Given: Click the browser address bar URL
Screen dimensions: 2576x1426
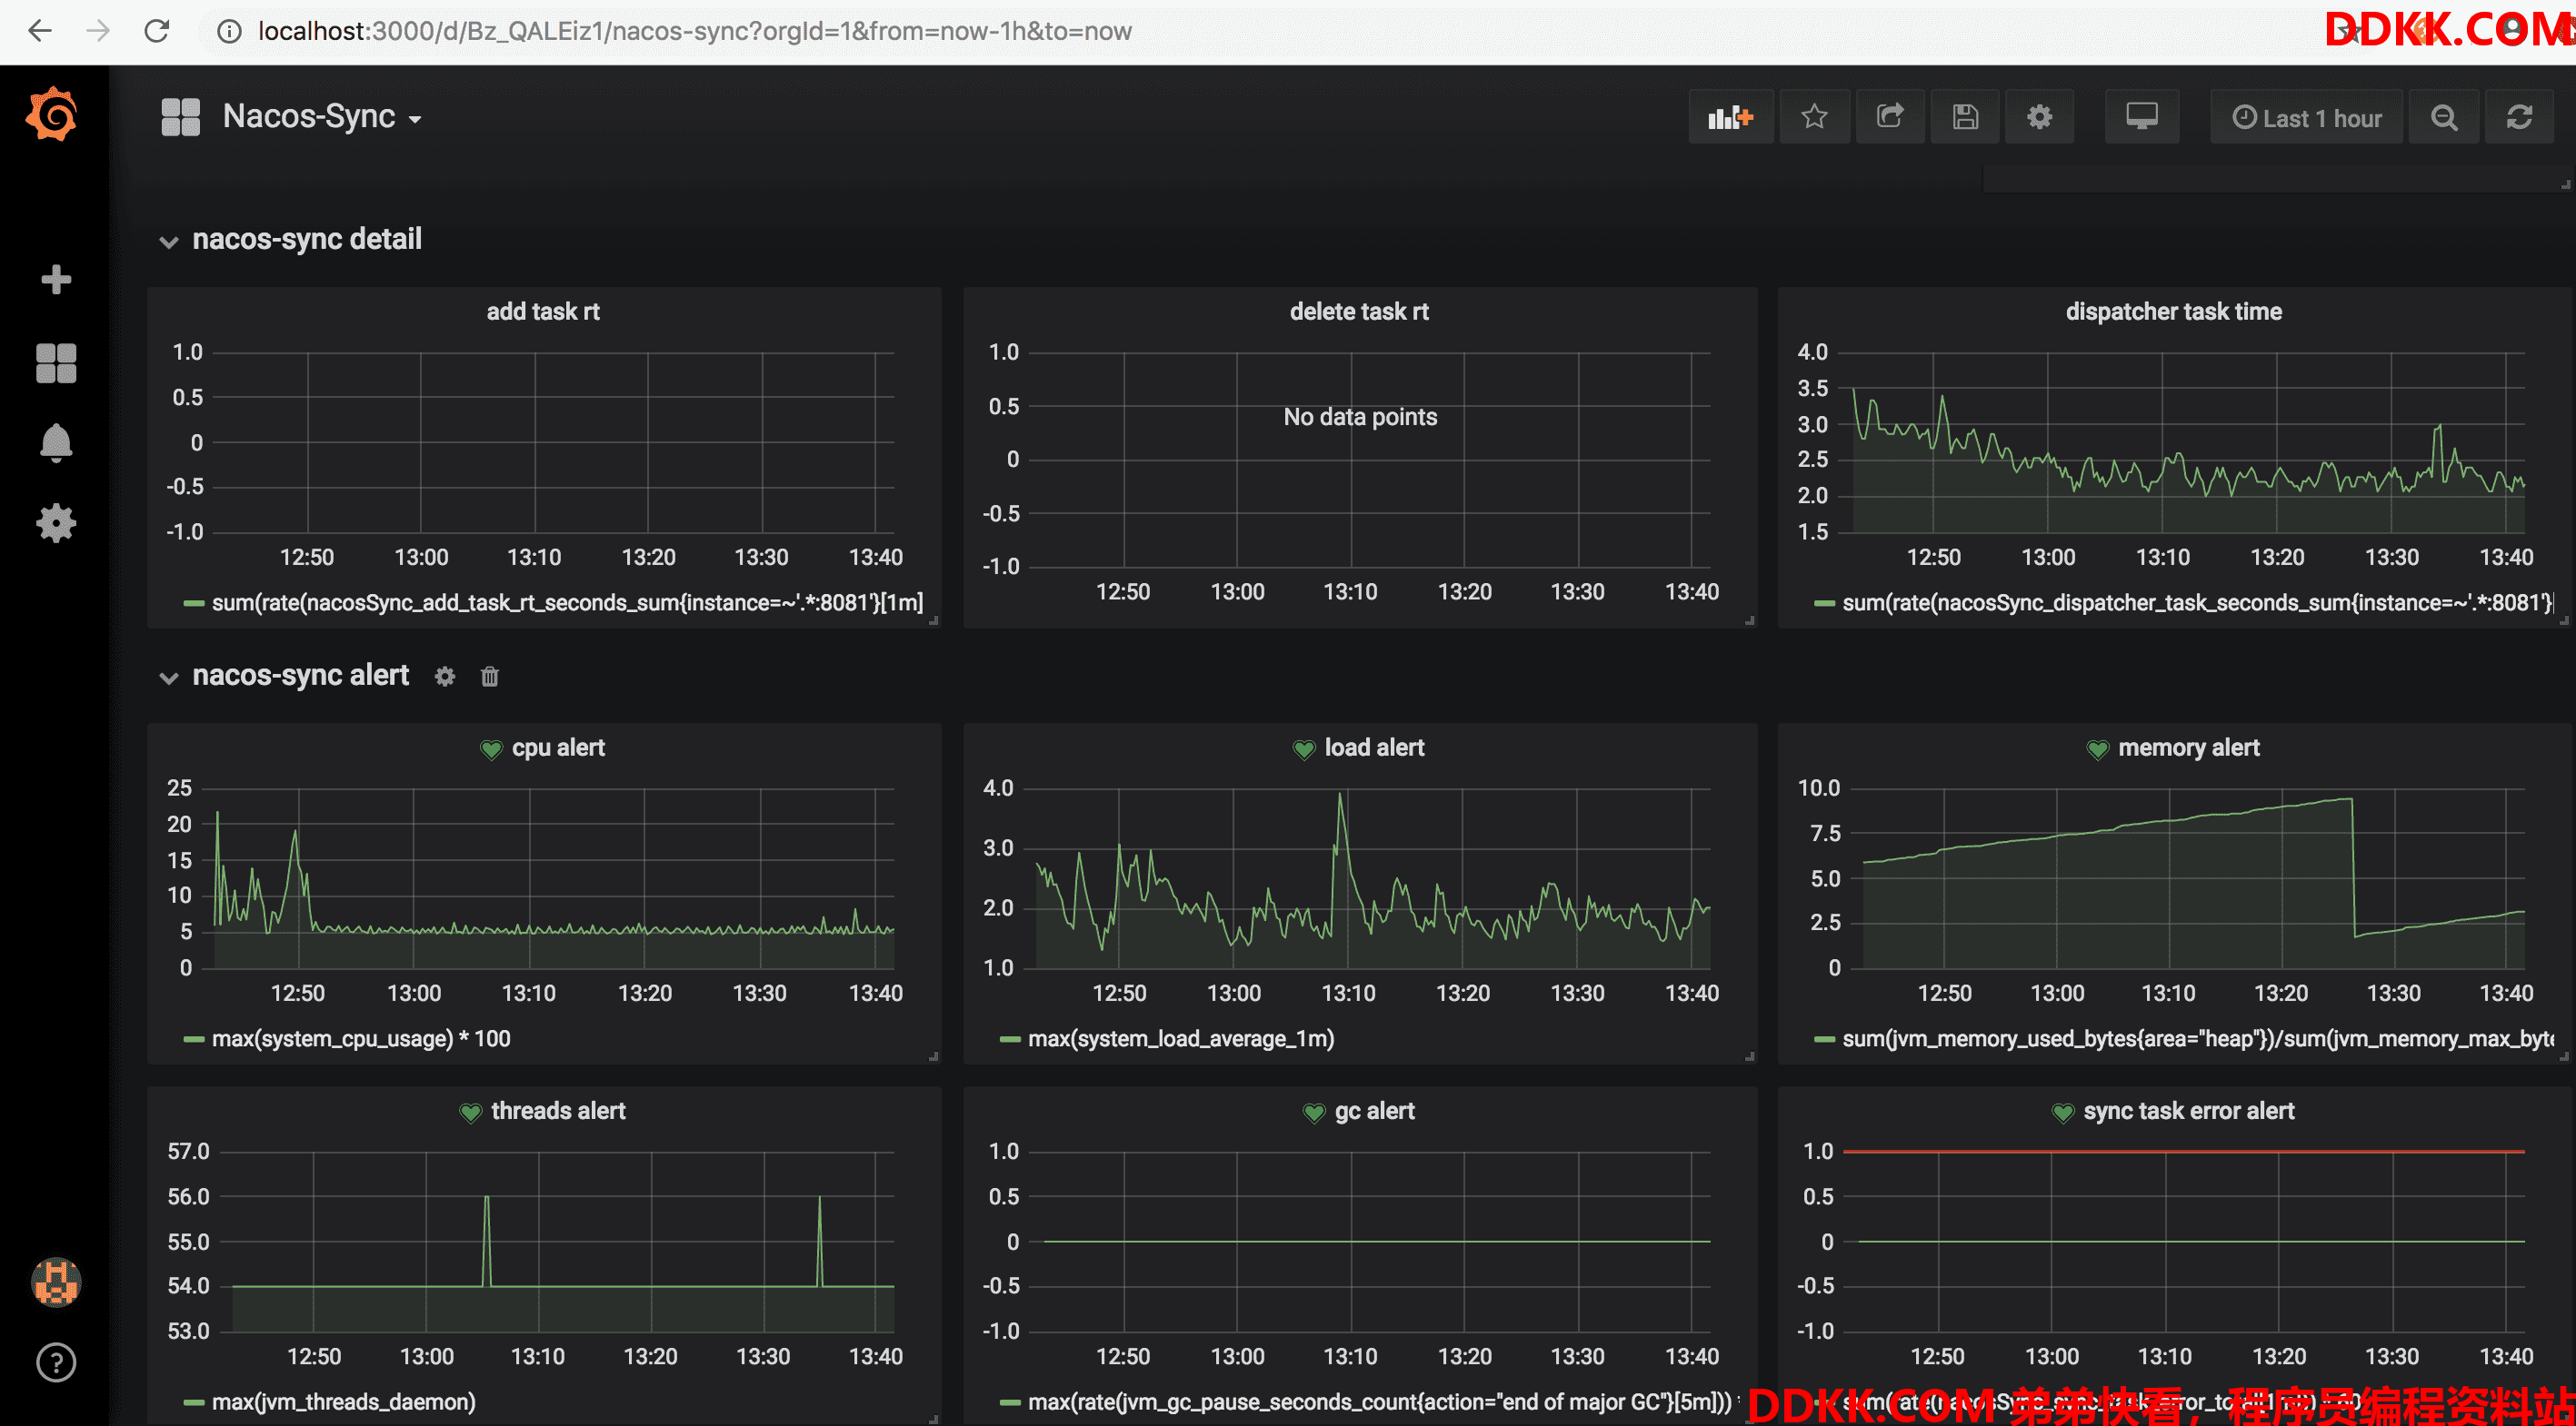Looking at the screenshot, I should click(x=694, y=31).
